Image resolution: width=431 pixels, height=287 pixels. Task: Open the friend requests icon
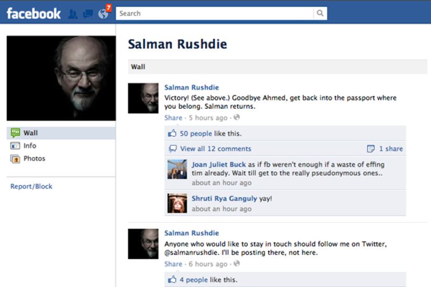click(73, 14)
